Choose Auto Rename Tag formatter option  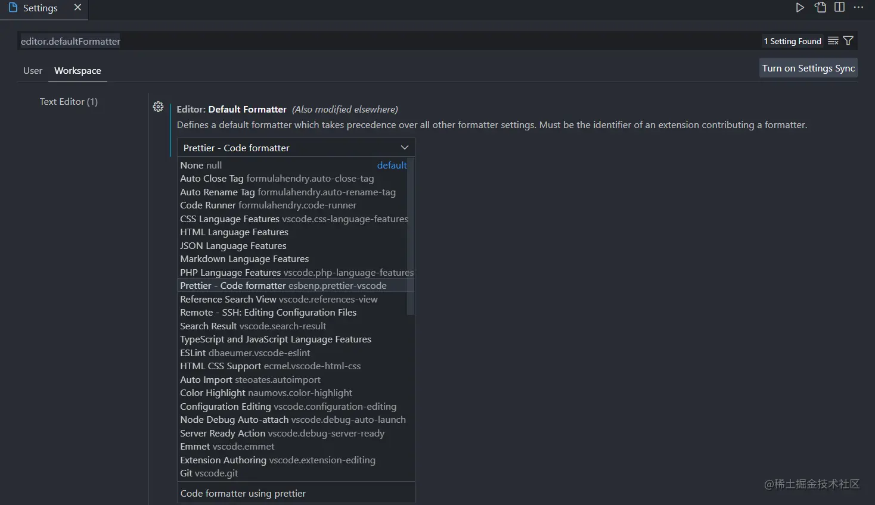[x=293, y=192]
